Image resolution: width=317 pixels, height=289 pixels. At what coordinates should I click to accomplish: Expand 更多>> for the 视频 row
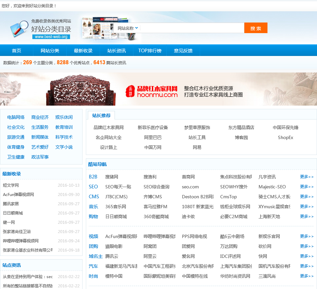(307, 236)
